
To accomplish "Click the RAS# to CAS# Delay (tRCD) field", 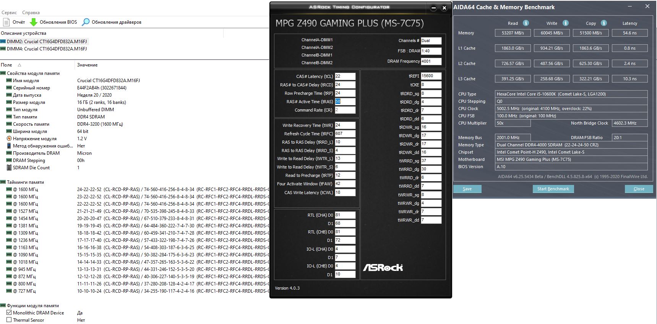I will click(345, 85).
